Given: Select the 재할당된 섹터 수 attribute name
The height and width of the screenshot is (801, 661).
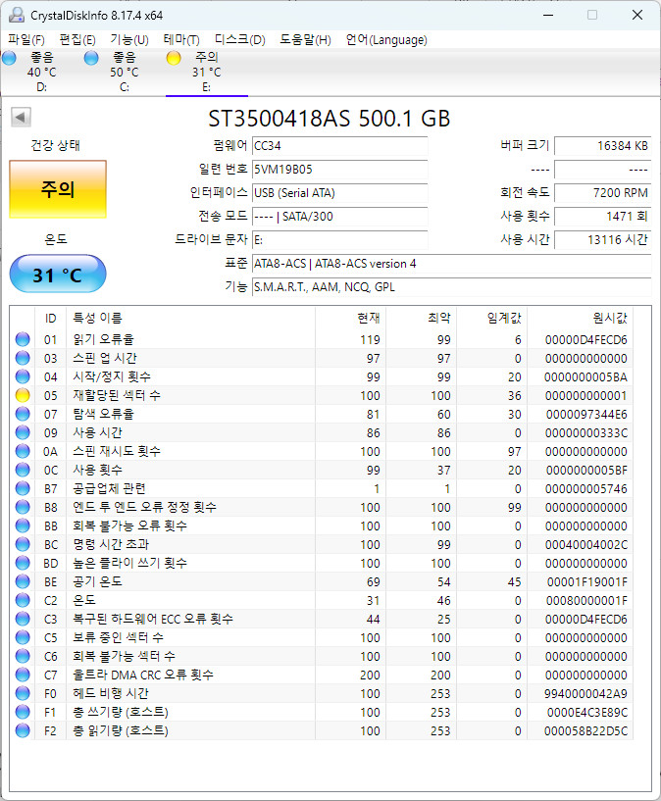Looking at the screenshot, I should click(117, 395).
